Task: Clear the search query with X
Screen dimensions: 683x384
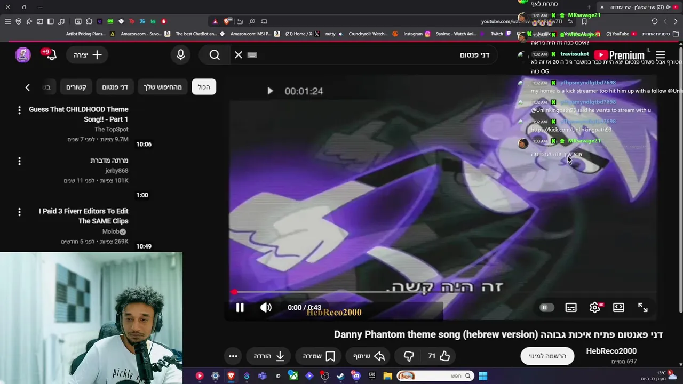Action: pos(239,54)
